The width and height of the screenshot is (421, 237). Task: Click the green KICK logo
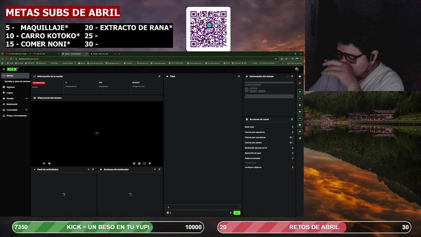tap(13, 69)
